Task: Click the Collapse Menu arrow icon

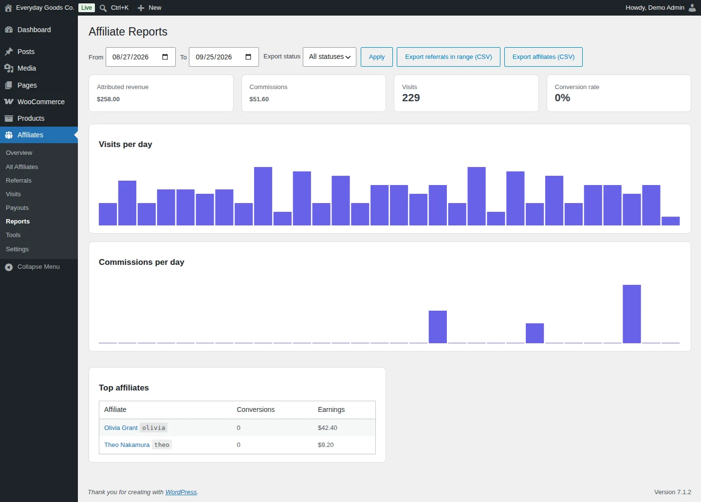Action: tap(9, 267)
